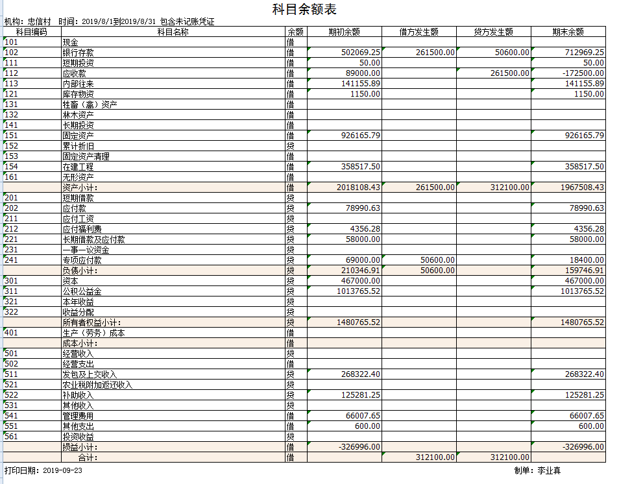Select account code cell 101

click(x=32, y=42)
